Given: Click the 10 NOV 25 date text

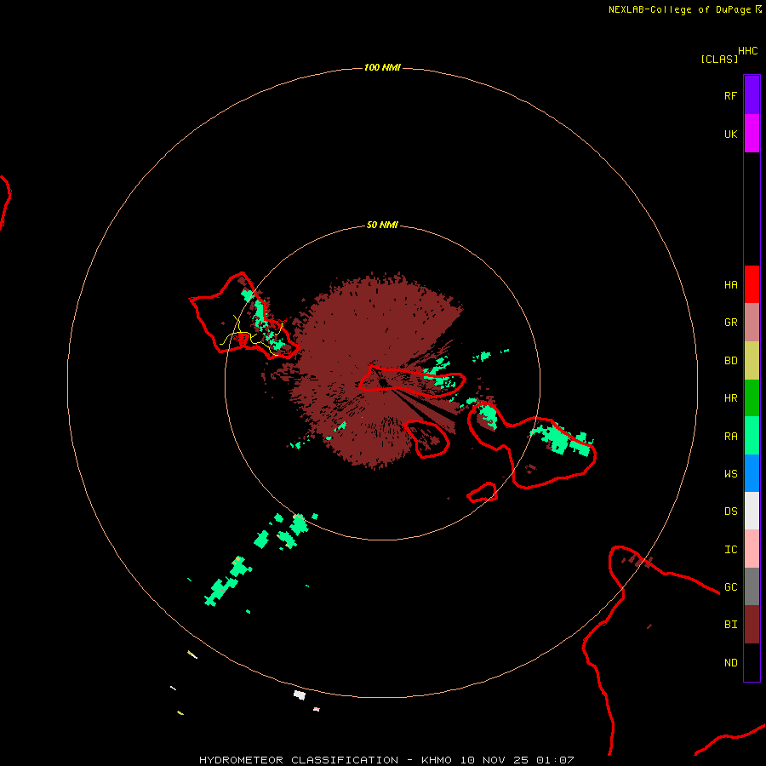Looking at the screenshot, I should pyautogui.click(x=494, y=760).
